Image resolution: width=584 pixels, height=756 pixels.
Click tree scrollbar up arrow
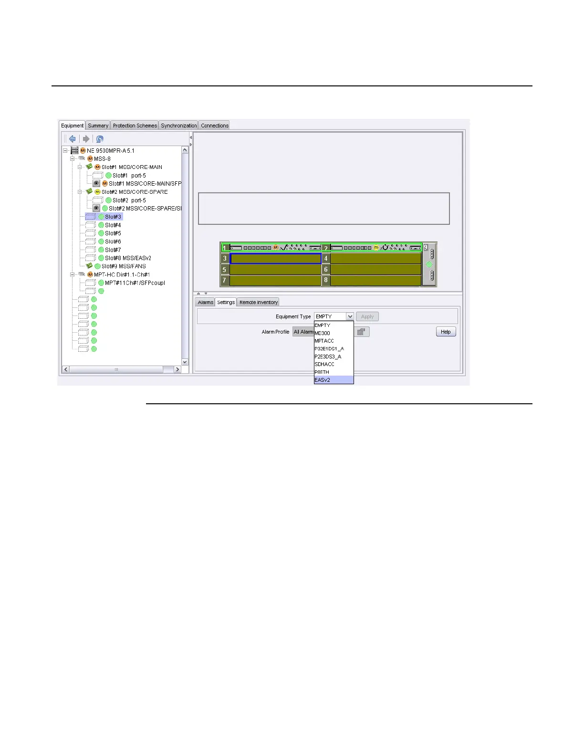185,150
